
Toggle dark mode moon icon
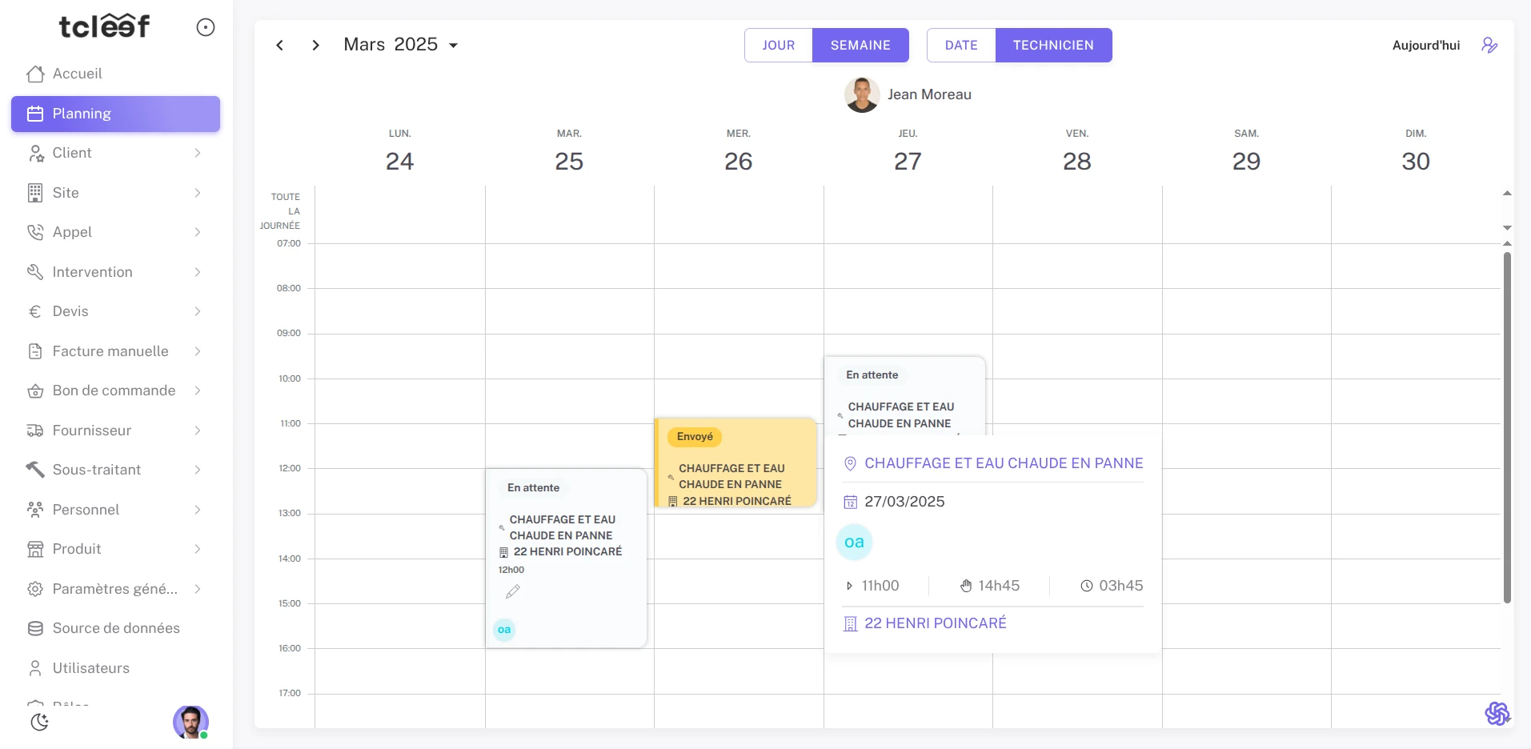(x=39, y=722)
